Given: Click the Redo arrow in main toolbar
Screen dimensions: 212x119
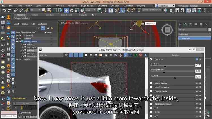Looking at the screenshot, I should point(9,10).
